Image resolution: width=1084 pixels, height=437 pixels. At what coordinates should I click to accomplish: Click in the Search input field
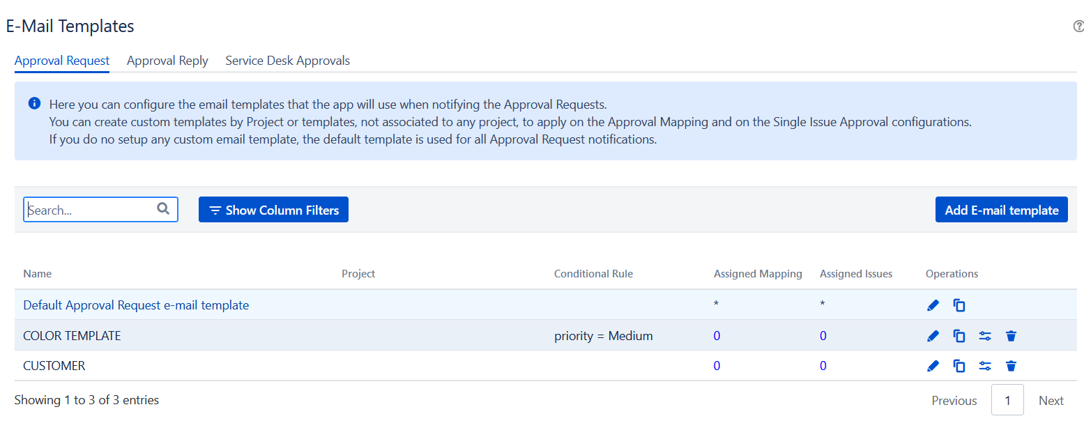point(91,210)
